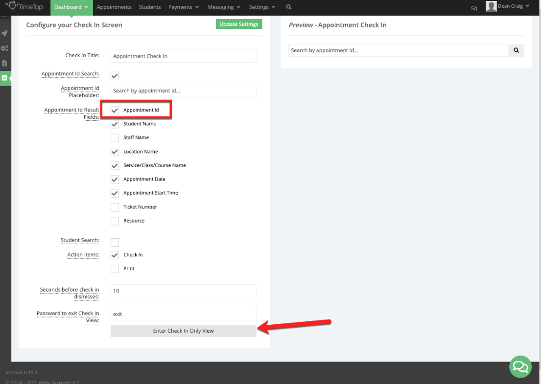541x384 pixels.
Task: Open the rocket icon in the left sidebar
Action: click(x=5, y=33)
